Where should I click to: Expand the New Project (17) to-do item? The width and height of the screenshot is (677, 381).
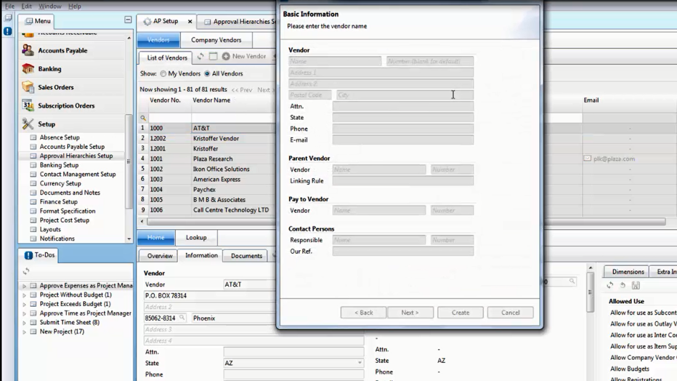point(24,332)
